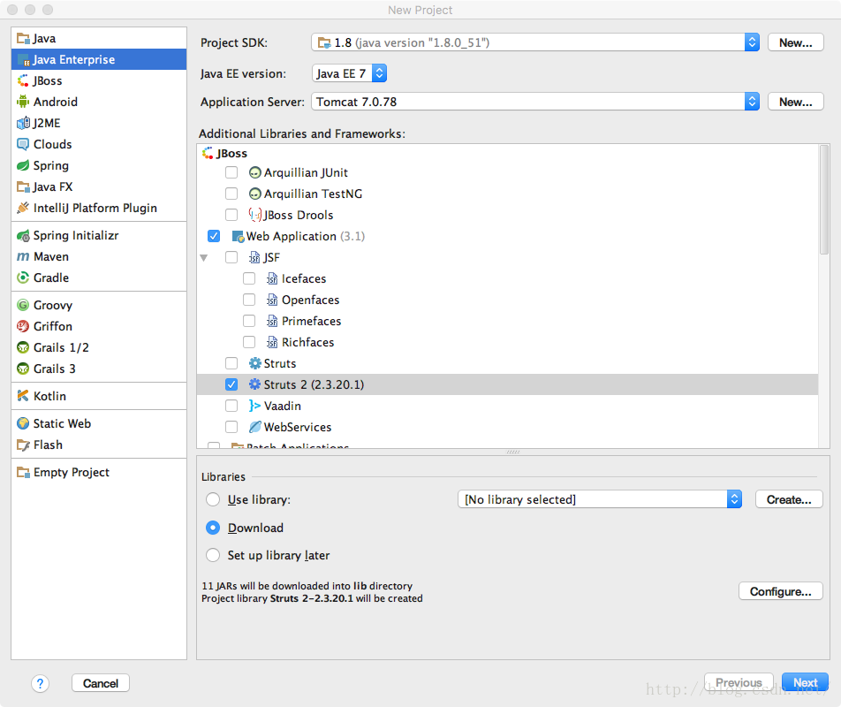The image size is (841, 707).
Task: Select the Grails 1/2 icon
Action: (23, 347)
